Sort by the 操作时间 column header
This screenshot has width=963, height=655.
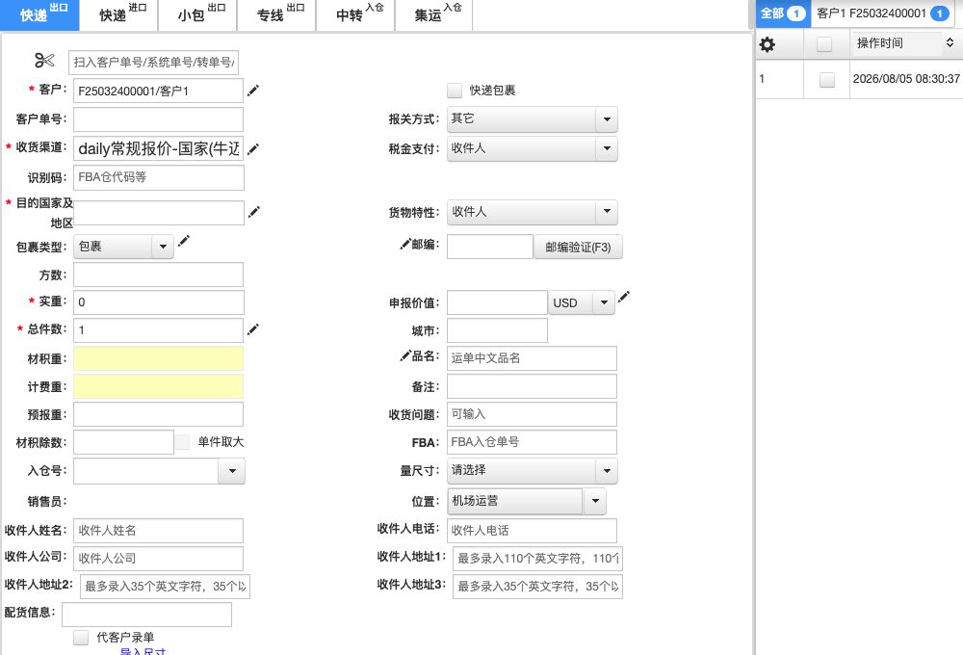tap(905, 43)
